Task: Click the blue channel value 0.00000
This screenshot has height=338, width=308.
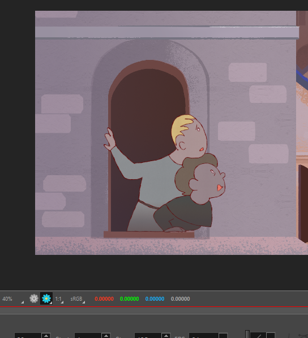Action: 155,299
